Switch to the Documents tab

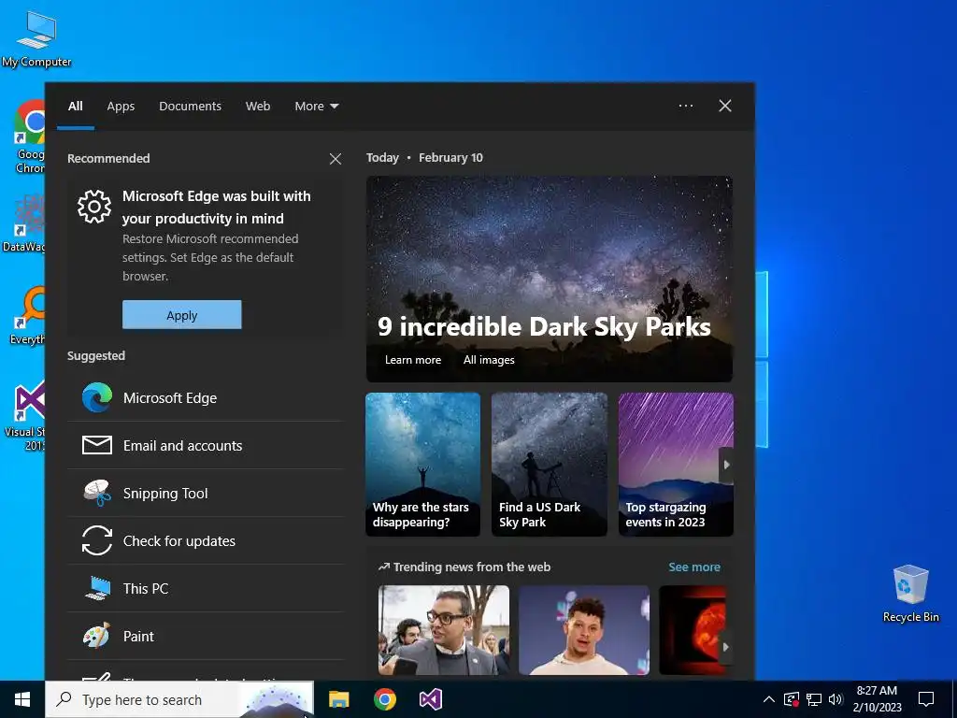tap(190, 106)
